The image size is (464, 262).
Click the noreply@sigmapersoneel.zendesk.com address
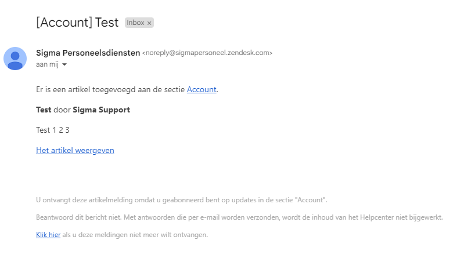coord(207,53)
